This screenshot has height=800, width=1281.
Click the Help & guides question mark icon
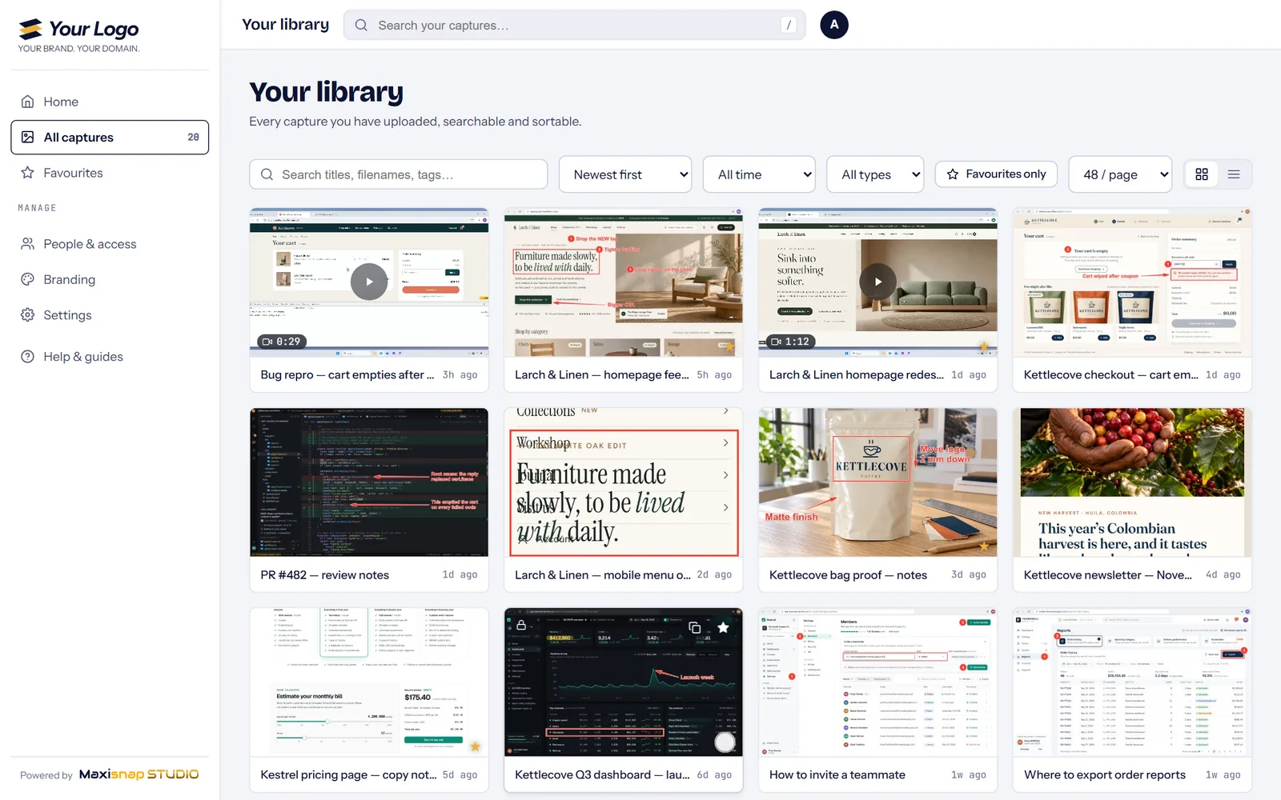27,357
